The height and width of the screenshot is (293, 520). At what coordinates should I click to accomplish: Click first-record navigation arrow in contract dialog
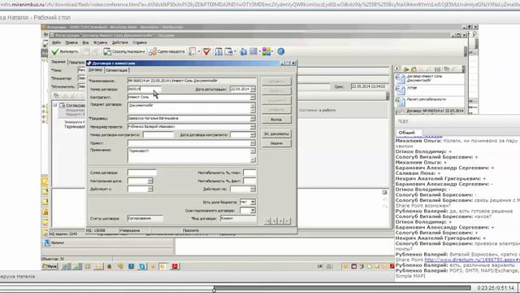pos(267,221)
